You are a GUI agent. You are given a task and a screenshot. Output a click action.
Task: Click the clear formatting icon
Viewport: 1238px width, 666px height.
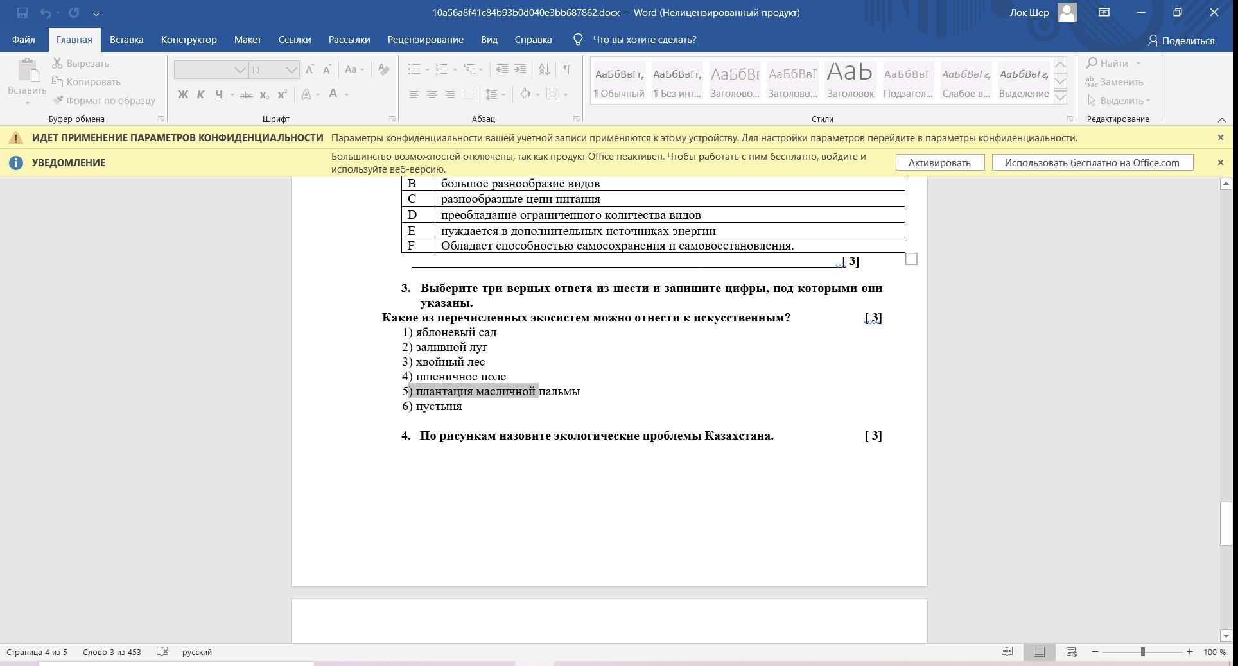point(383,69)
